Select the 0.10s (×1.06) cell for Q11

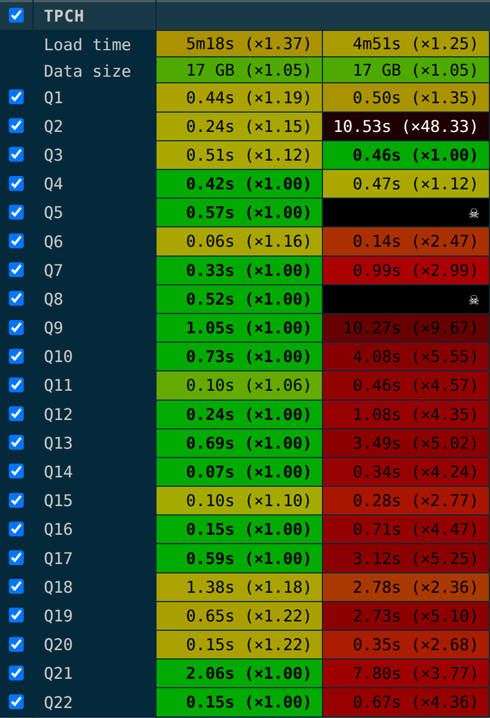pyautogui.click(x=239, y=385)
